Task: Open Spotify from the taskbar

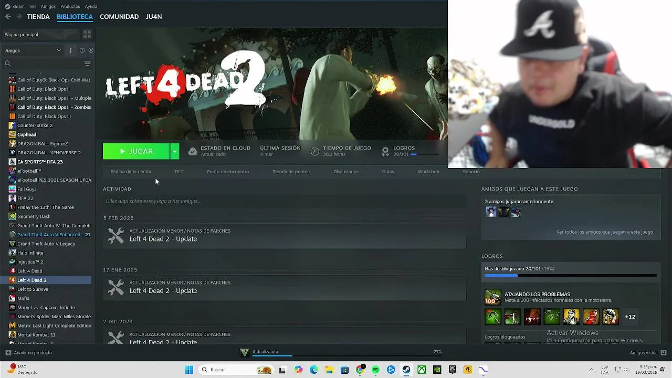Action: (375, 370)
